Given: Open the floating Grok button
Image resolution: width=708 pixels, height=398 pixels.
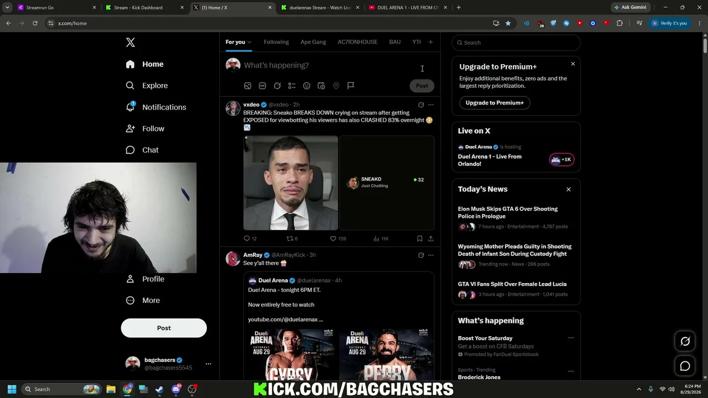Looking at the screenshot, I should tap(685, 342).
